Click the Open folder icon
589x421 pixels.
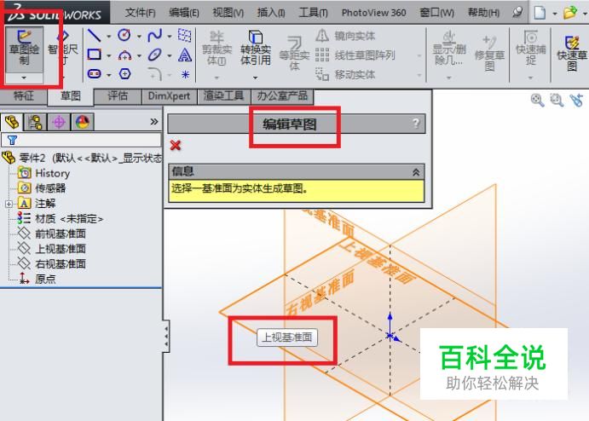[x=570, y=13]
